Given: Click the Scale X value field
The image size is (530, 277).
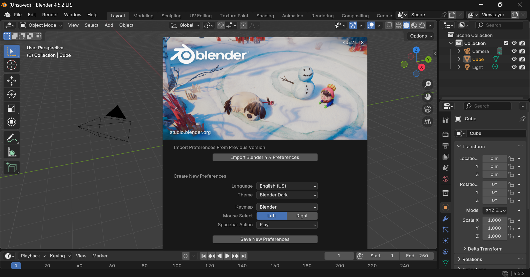Looking at the screenshot, I should tap(494, 220).
